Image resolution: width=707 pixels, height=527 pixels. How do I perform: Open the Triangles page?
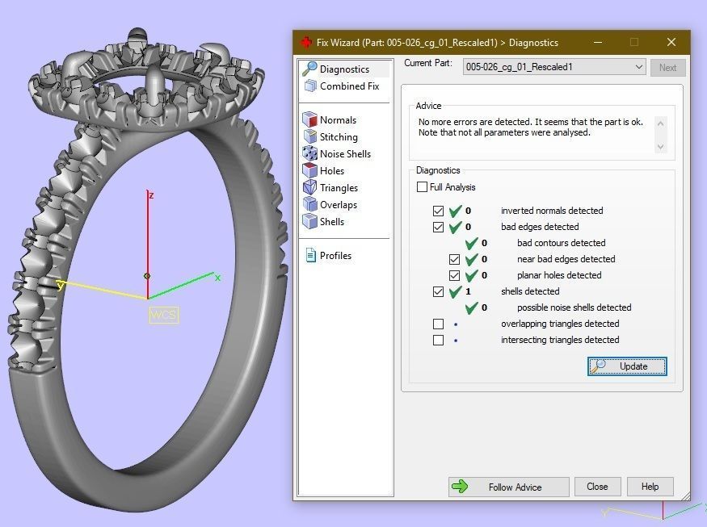coord(339,188)
